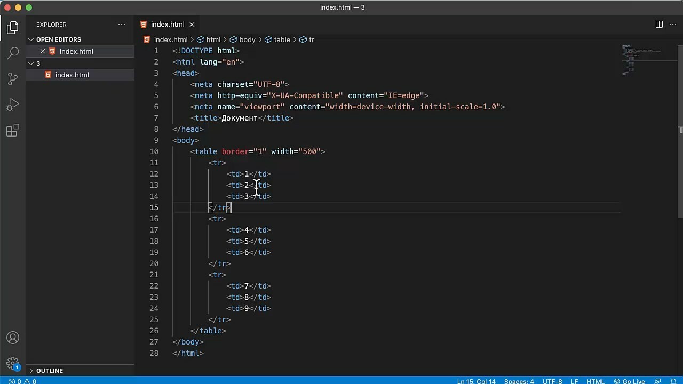
Task: Click the X-UA-Compatible meta tag
Action: 309,95
